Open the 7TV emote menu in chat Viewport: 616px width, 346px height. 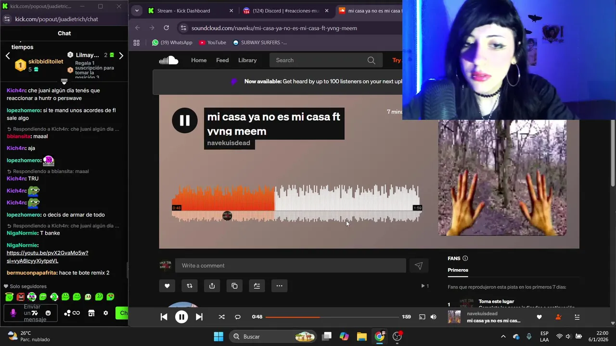point(35,313)
